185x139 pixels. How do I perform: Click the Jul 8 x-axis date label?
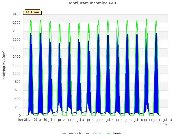(x=119, y=120)
